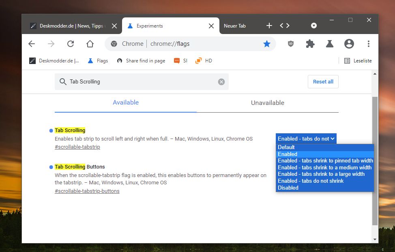Open the three-dot Chrome menu
Viewport: 395px width, 252px height.
tap(369, 44)
